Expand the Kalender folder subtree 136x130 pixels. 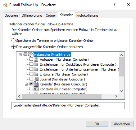(26, 84)
